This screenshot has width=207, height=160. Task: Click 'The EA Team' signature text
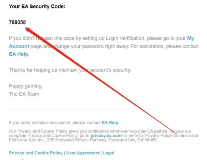pyautogui.click(x=24, y=94)
